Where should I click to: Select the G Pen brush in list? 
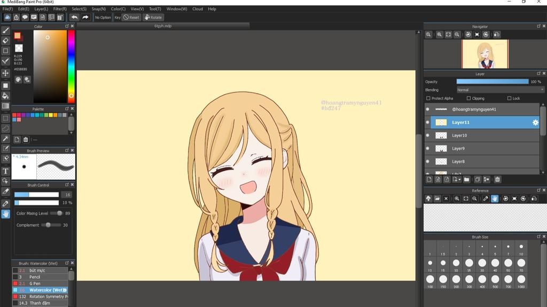point(40,283)
